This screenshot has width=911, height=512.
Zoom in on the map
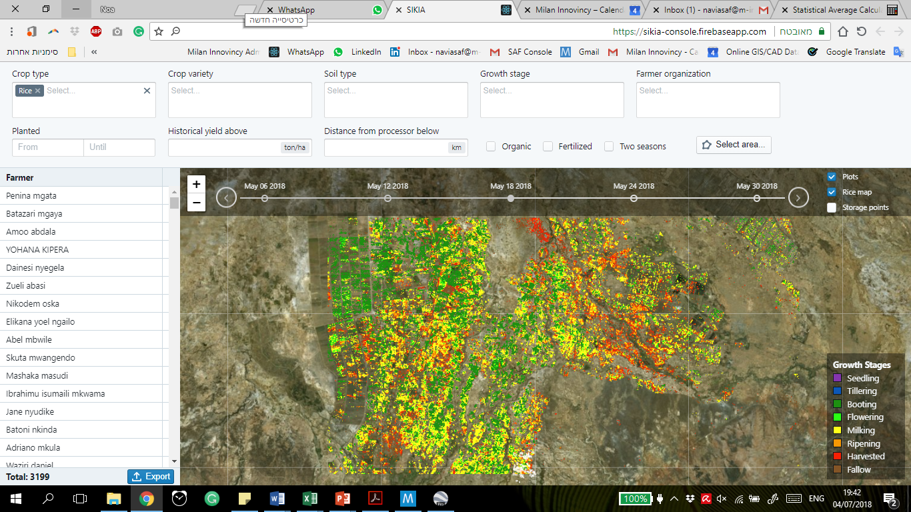196,185
